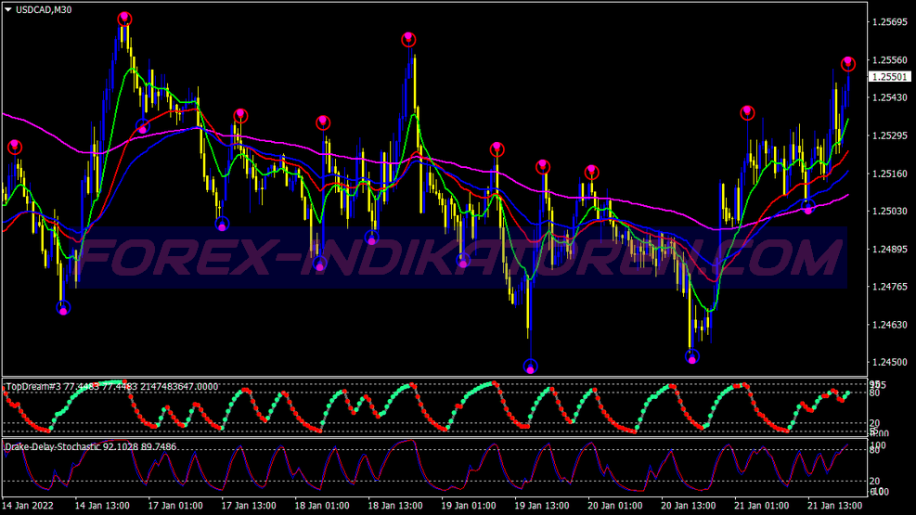Click the 1.24500 level on the price axis
The width and height of the screenshot is (916, 515).
tap(889, 362)
